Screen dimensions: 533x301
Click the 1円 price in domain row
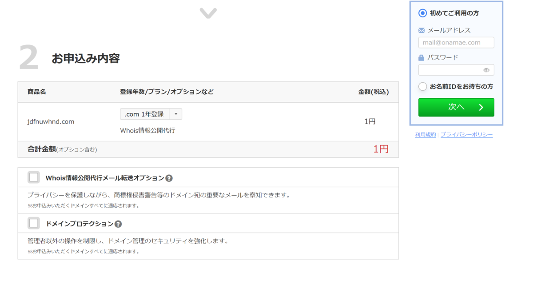pos(370,121)
